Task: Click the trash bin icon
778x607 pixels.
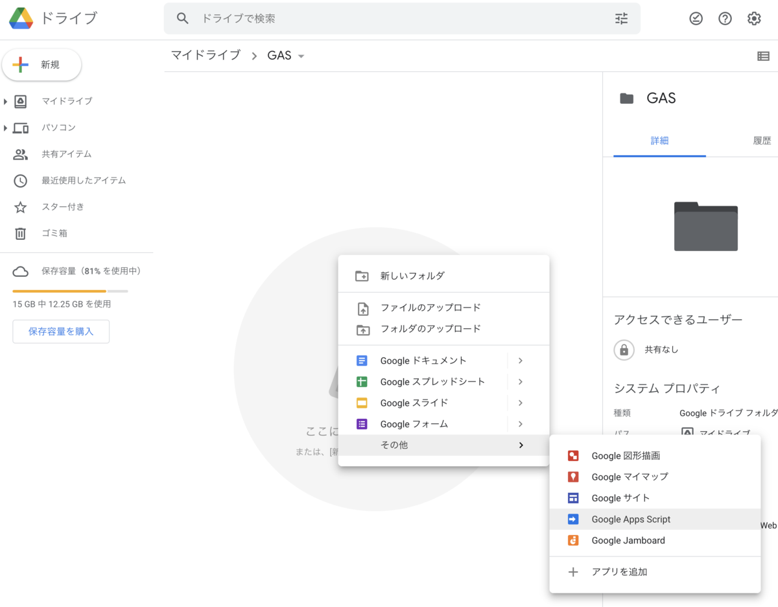Action: (x=21, y=233)
